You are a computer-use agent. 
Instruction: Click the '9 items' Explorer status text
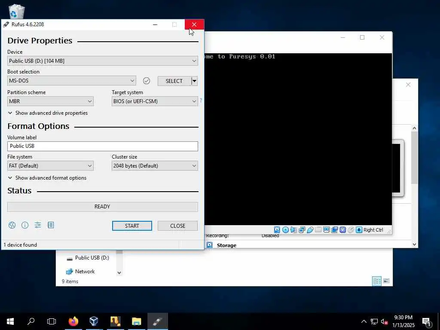coord(70,281)
